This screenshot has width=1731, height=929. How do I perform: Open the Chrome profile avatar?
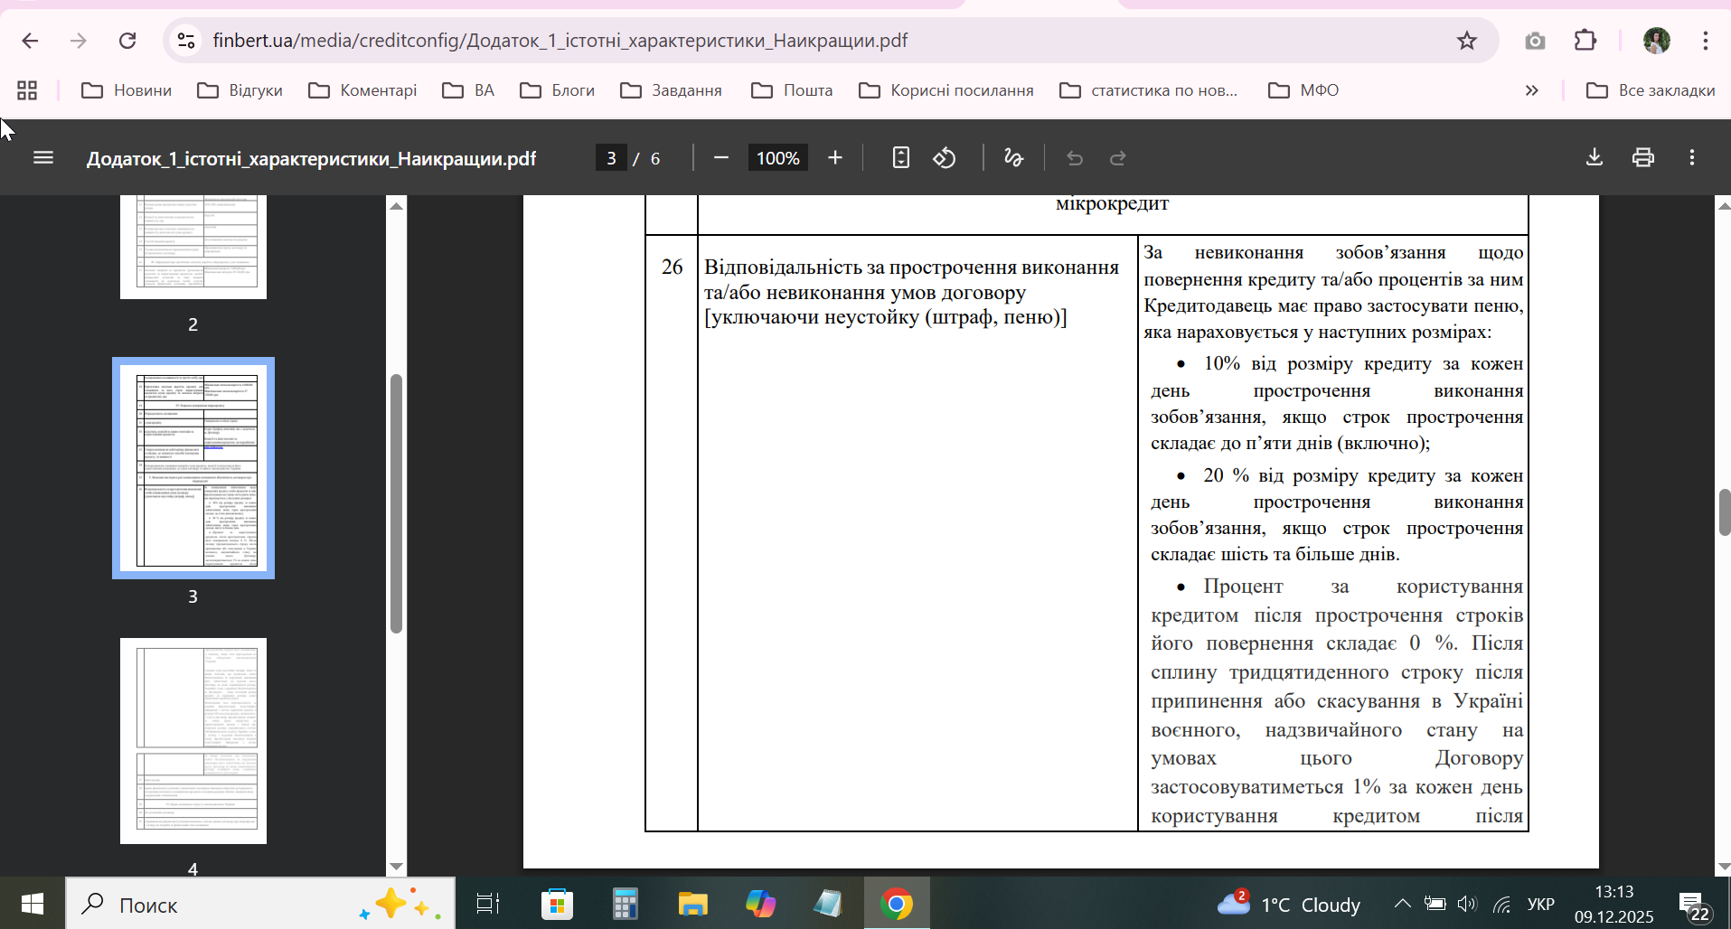pyautogui.click(x=1656, y=41)
